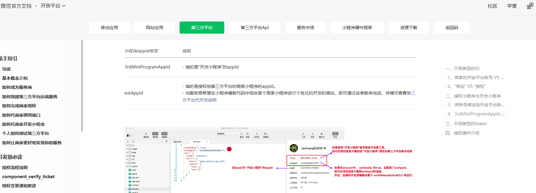The height and width of the screenshot is (193, 536).
Task: Open 如何搭建第三方平台后端服务 in sidebar
Action: click(x=30, y=97)
